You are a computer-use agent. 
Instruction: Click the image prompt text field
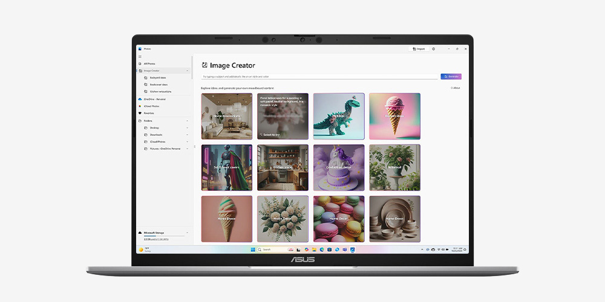[319, 77]
